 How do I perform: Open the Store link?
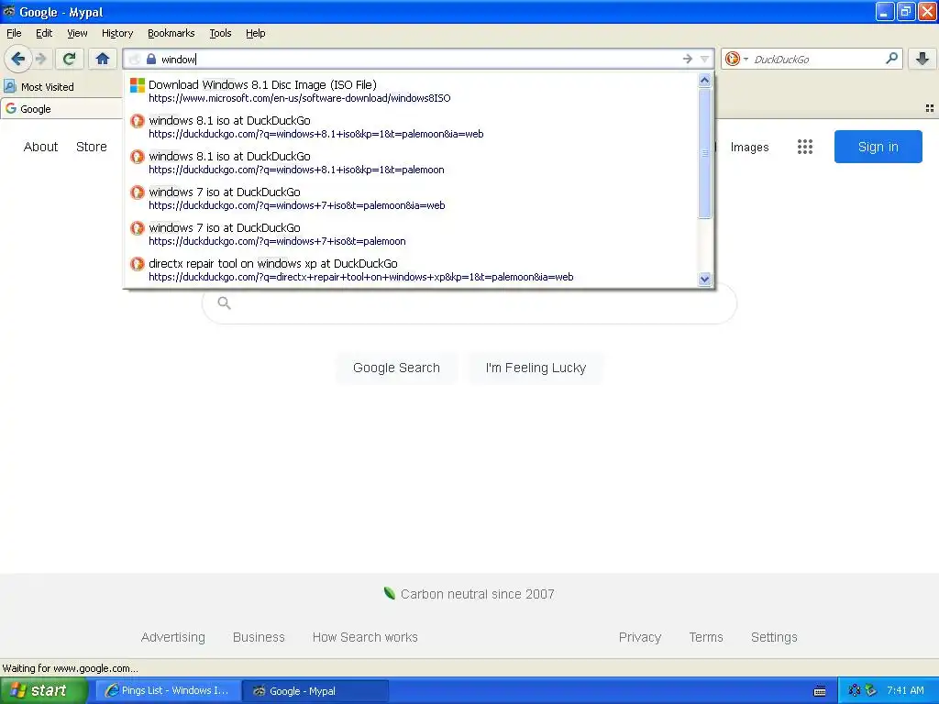click(x=91, y=147)
